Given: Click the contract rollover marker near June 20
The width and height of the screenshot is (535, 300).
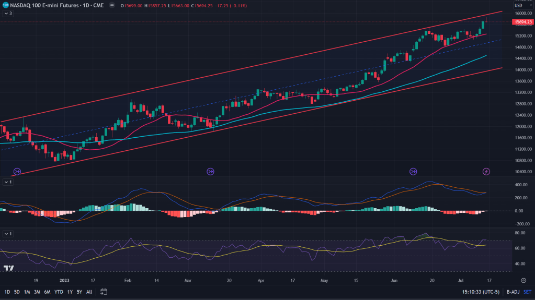Looking at the screenshot, I should (x=414, y=171).
